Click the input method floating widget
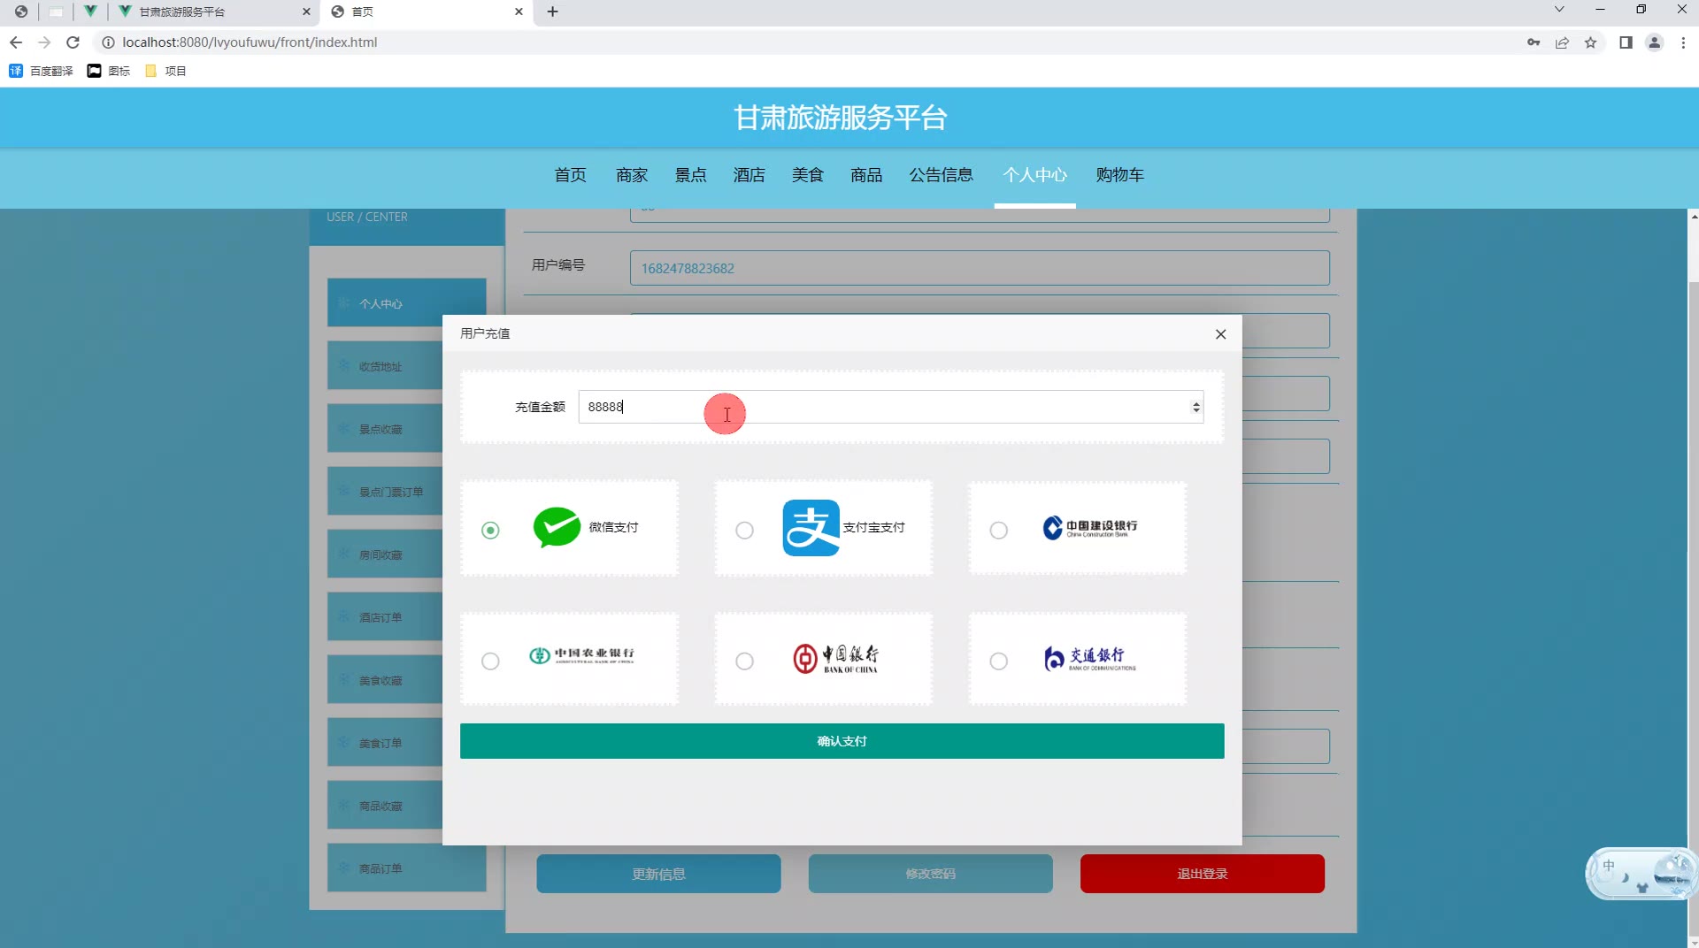Viewport: 1699px width, 948px height. tap(1640, 874)
